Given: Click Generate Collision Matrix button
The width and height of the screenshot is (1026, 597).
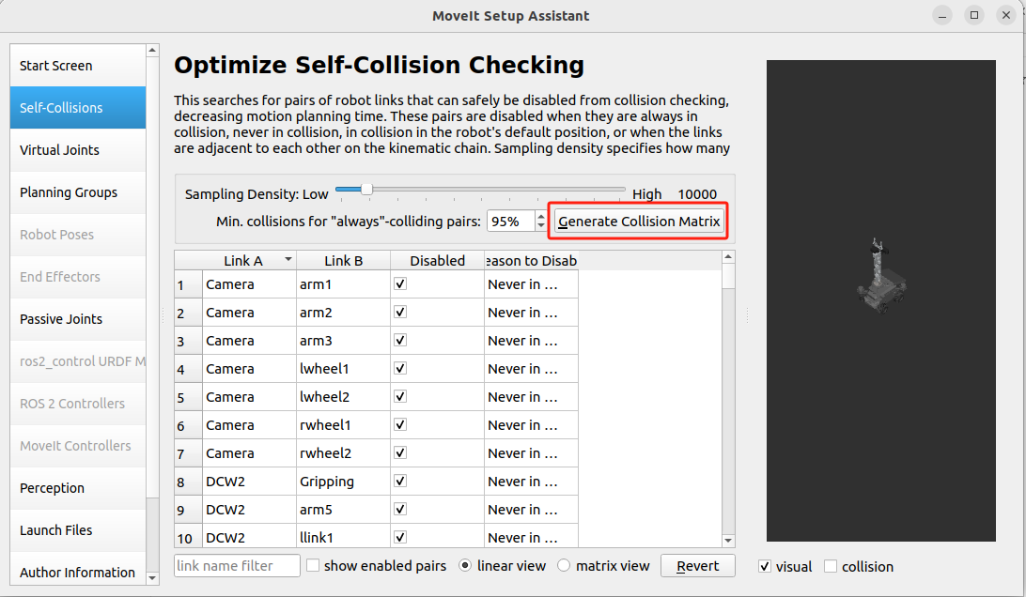Looking at the screenshot, I should coord(639,221).
